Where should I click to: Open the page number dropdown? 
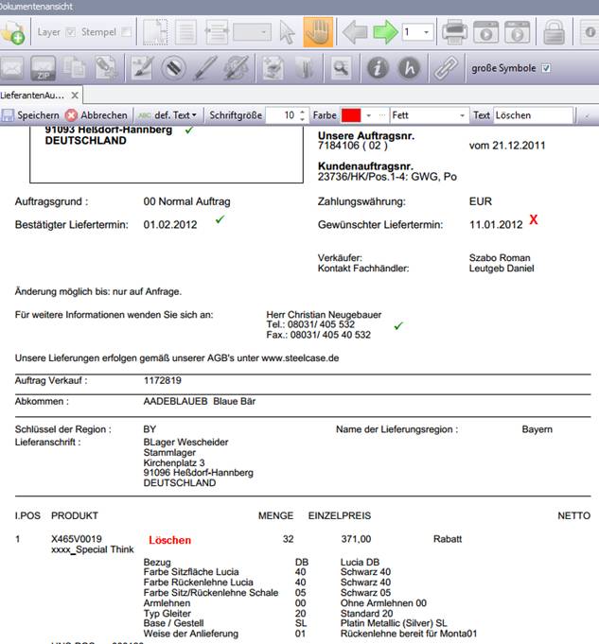pyautogui.click(x=427, y=32)
